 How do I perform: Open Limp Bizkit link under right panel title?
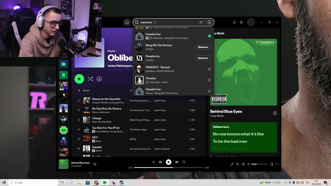pyautogui.click(x=217, y=116)
